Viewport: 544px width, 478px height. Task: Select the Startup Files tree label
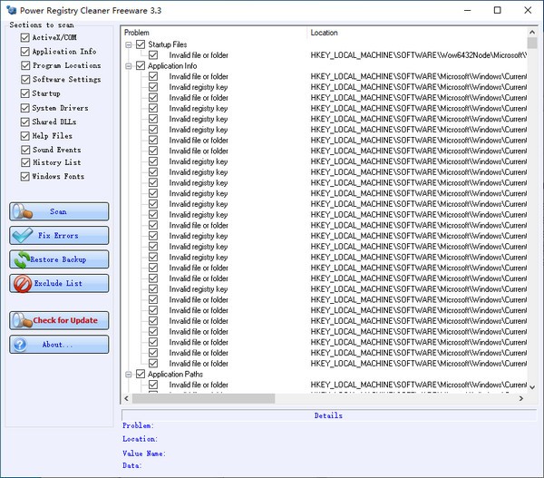(x=168, y=44)
